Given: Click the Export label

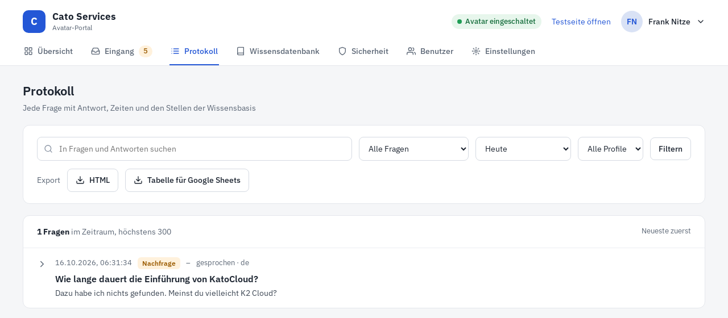Looking at the screenshot, I should click(48, 180).
